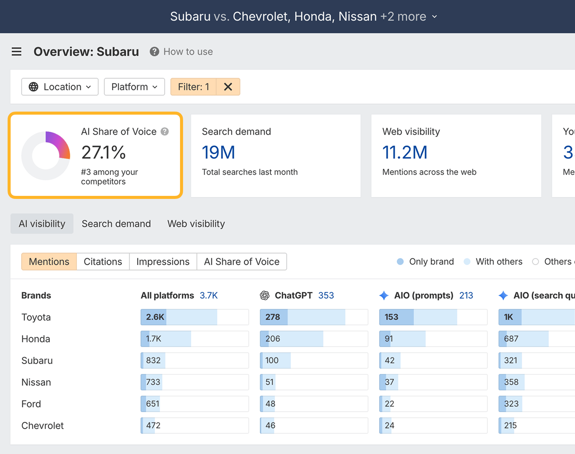Viewport: 575px width, 454px height.
Task: Click Subaru's ChatGPT bar showing 100
Action: point(314,360)
